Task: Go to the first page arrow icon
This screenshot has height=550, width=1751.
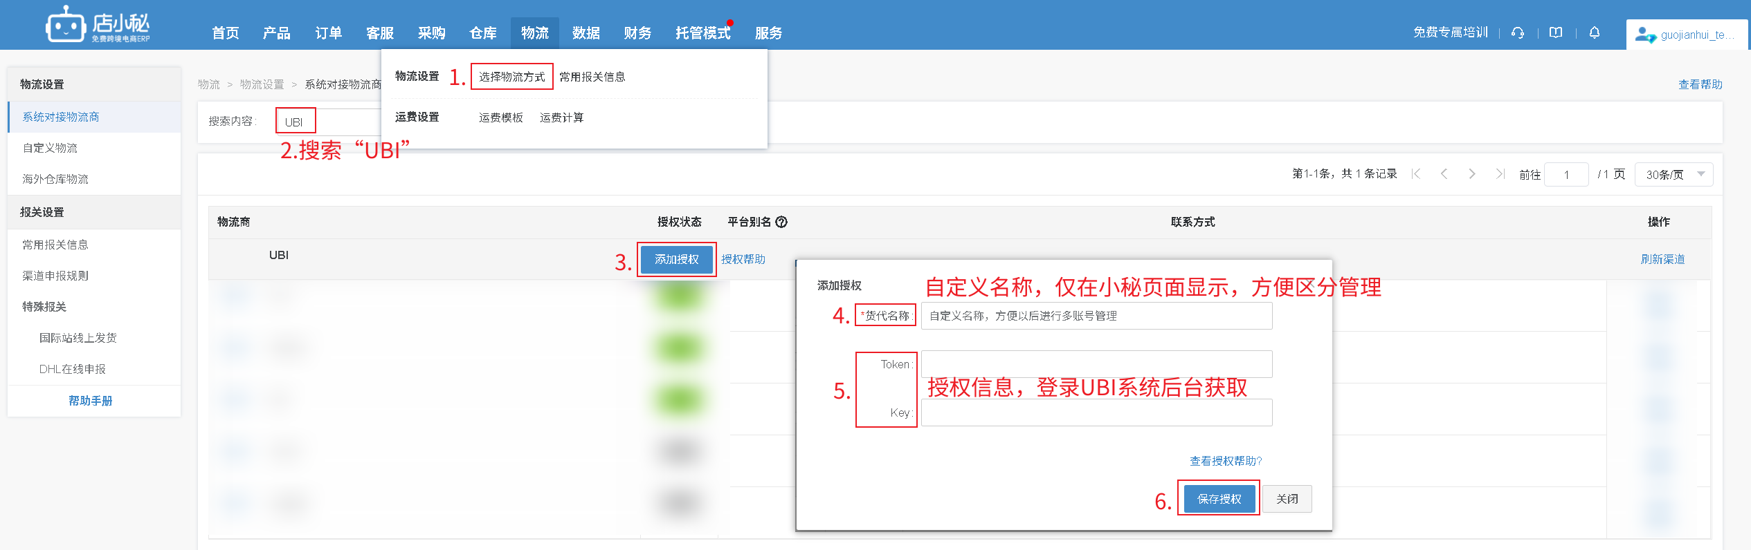Action: click(1416, 174)
